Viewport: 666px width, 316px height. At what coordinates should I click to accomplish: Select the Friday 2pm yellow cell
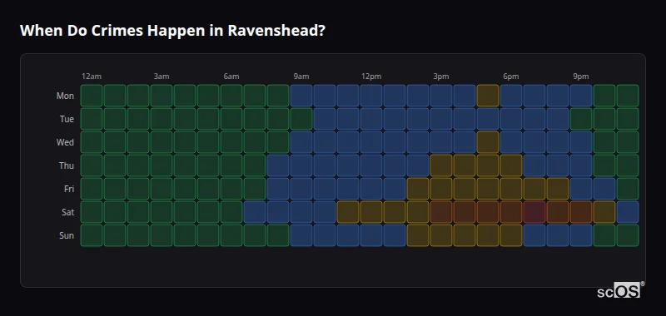tap(418, 189)
